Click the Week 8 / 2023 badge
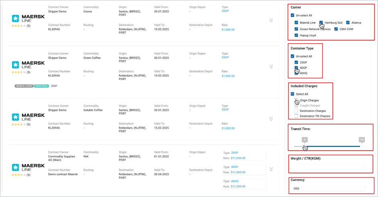 24,86
